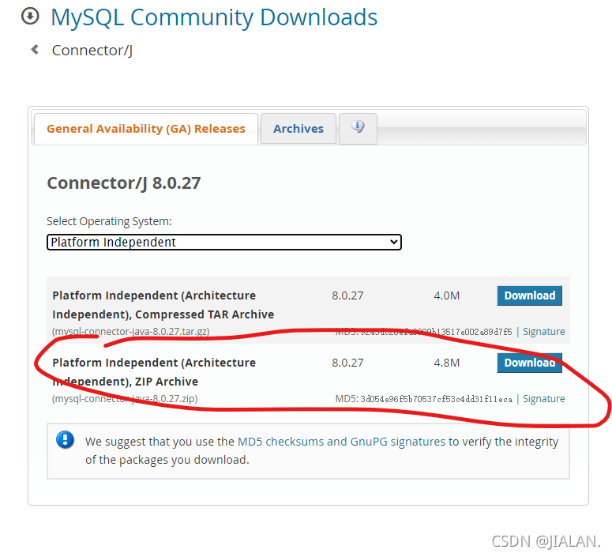Download the Compressed TAR Archive
This screenshot has height=557, width=612.
529,295
